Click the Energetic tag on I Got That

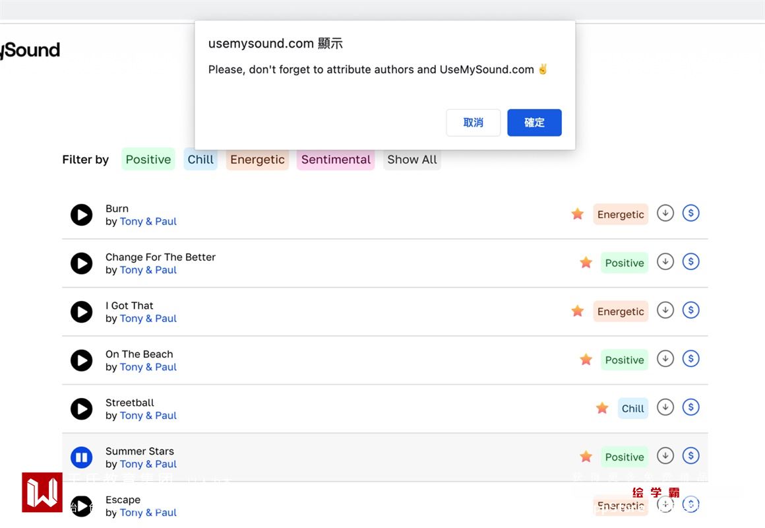[621, 312]
